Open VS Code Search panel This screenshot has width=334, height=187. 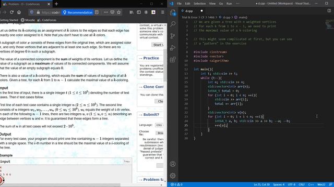pyautogui.click(x=173, y=24)
